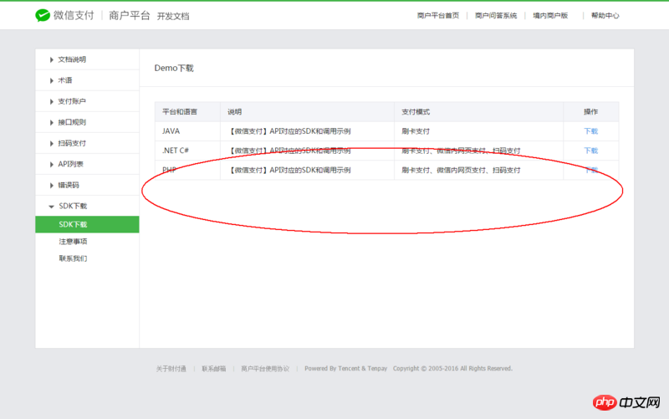Select the highlighted SDK下载 sub-item
This screenshot has width=669, height=419.
pos(73,224)
